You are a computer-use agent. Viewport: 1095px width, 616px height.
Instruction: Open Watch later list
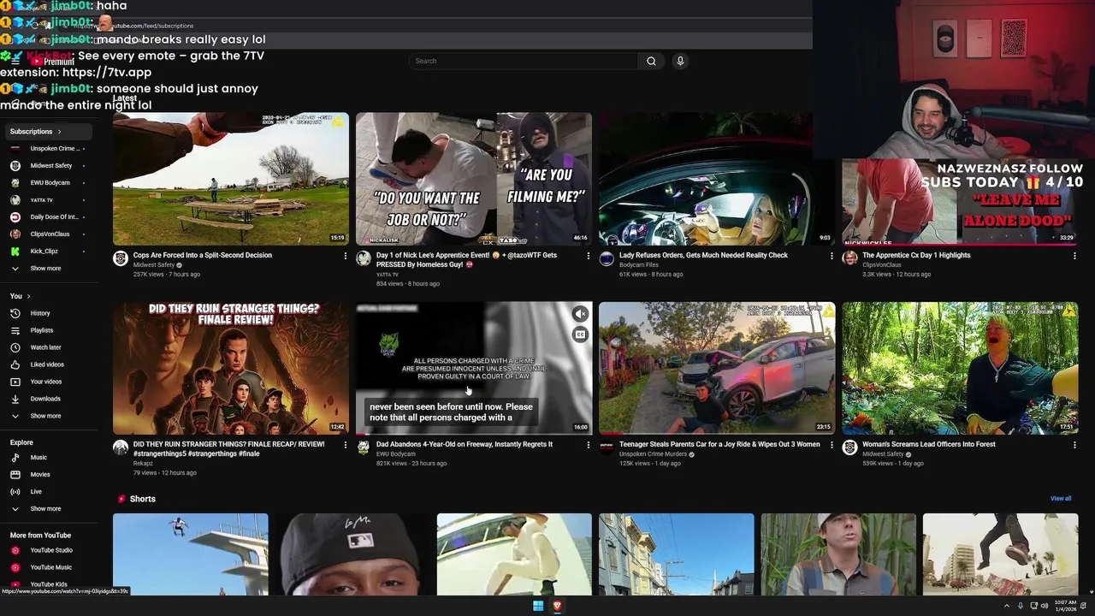(x=45, y=347)
